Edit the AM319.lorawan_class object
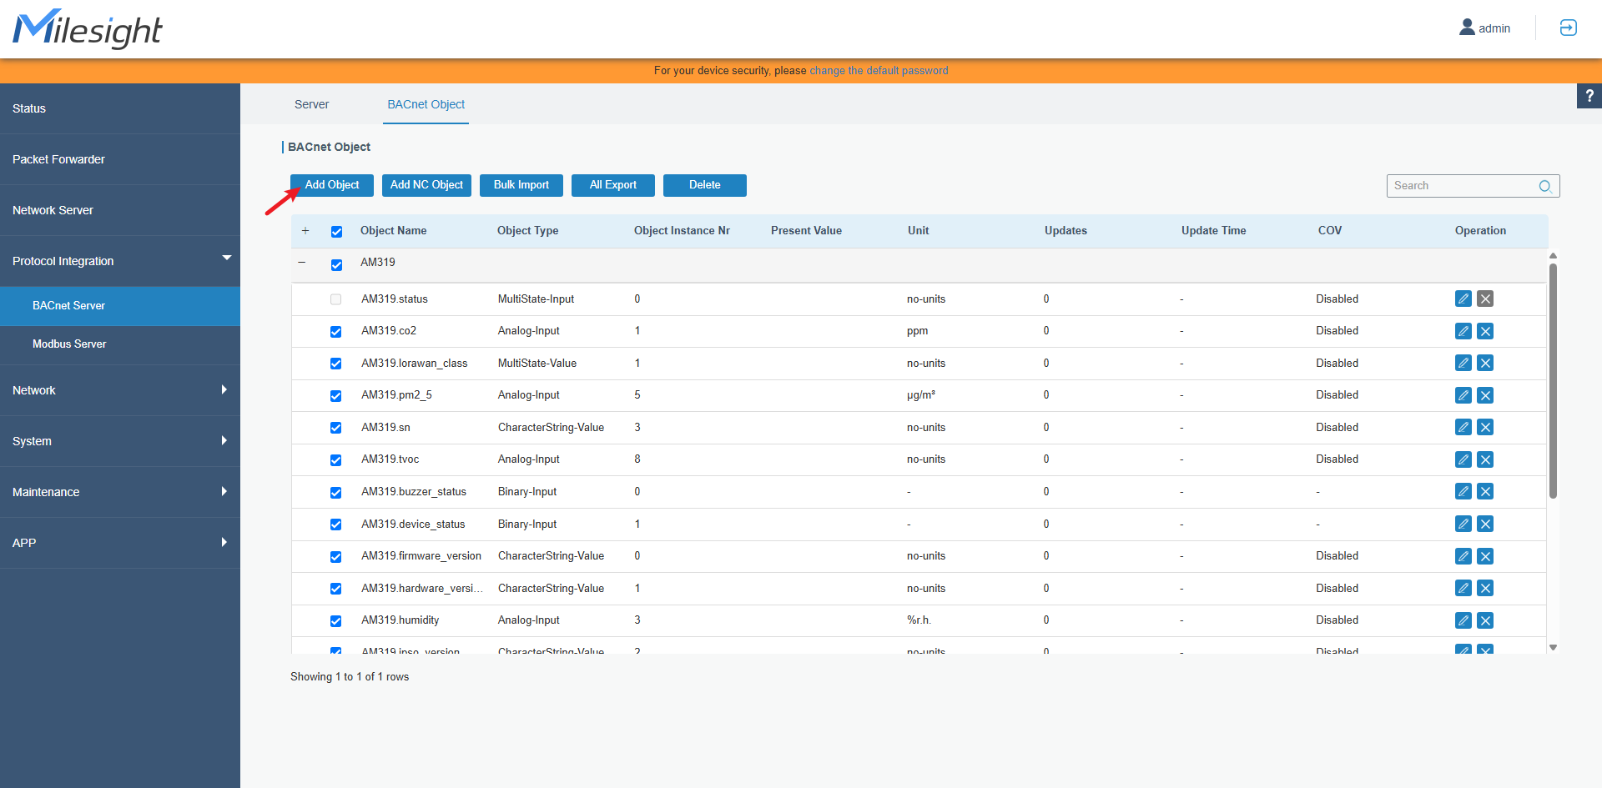This screenshot has width=1602, height=788. [1463, 363]
